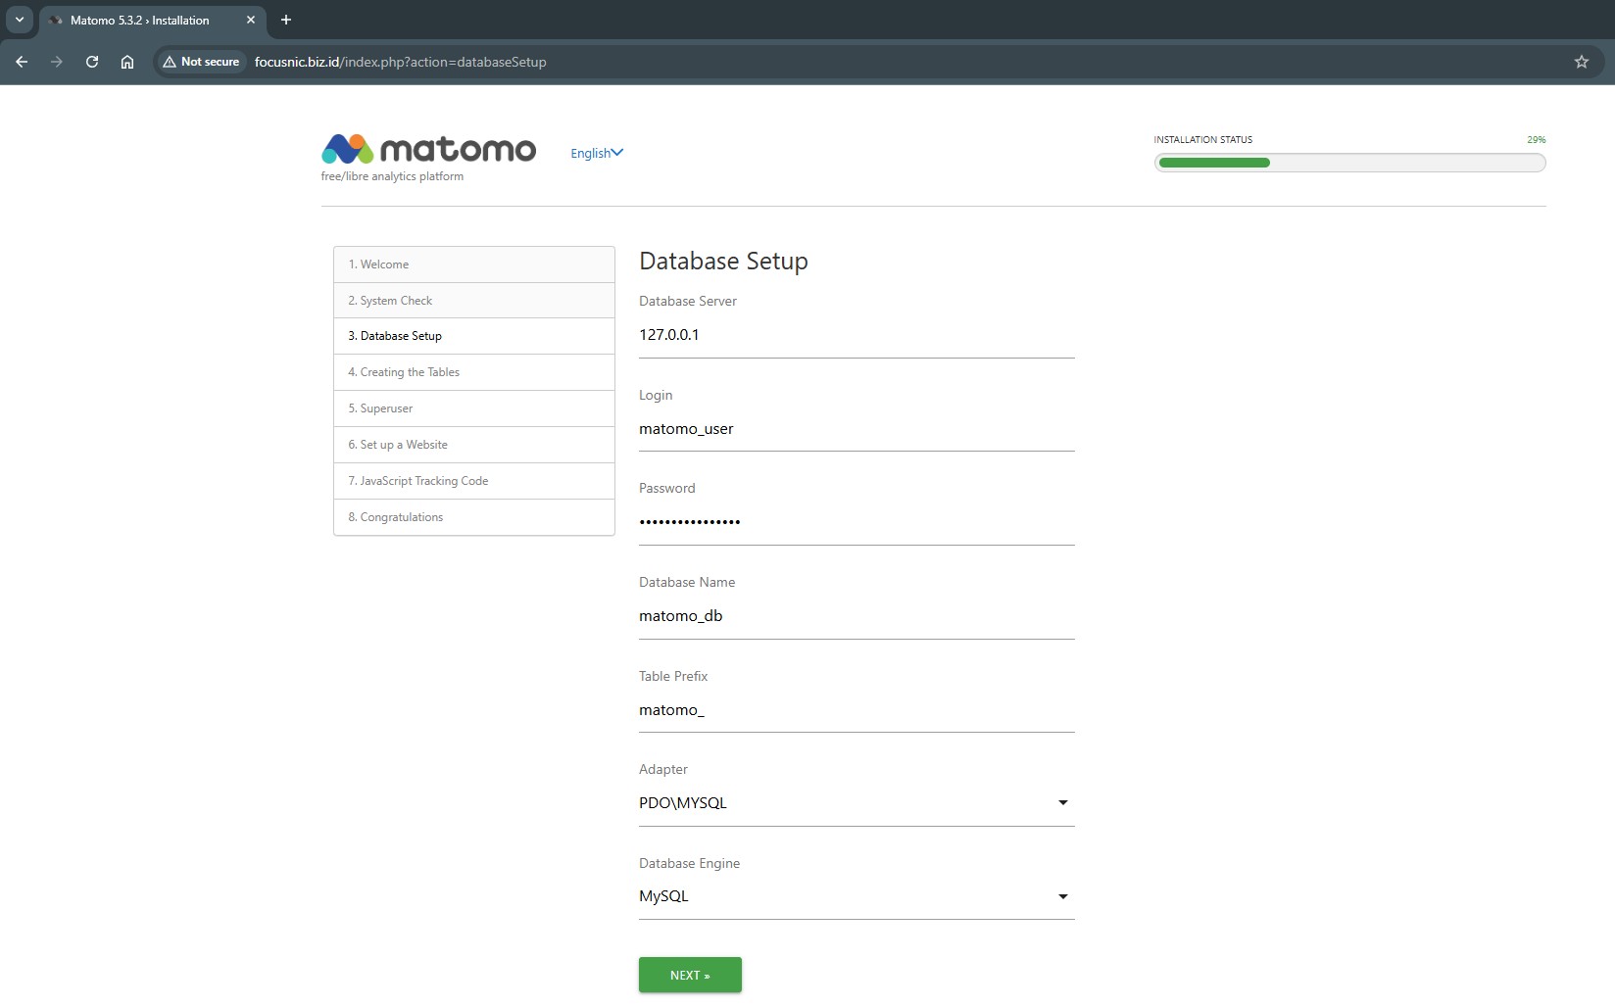Screen dimensions: 1615x1007
Task: Open the tab search dropdown arrow
Action: coord(19,20)
